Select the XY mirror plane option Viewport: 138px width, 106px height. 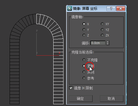click(102, 24)
